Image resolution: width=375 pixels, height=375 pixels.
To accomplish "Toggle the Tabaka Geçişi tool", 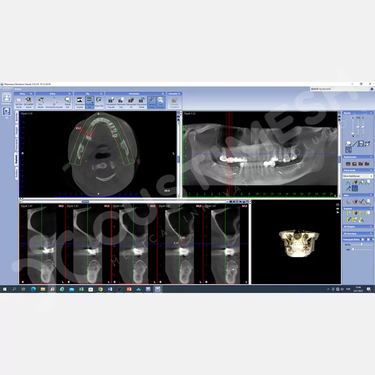I will (151, 100).
